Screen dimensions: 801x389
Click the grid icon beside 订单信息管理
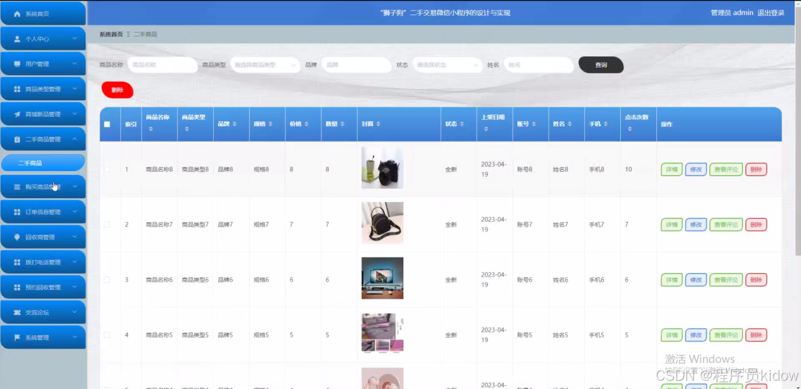tap(17, 212)
